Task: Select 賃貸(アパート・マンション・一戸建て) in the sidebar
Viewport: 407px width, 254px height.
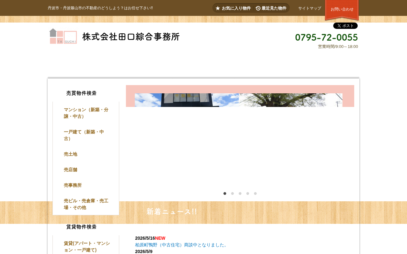Action: click(86, 247)
